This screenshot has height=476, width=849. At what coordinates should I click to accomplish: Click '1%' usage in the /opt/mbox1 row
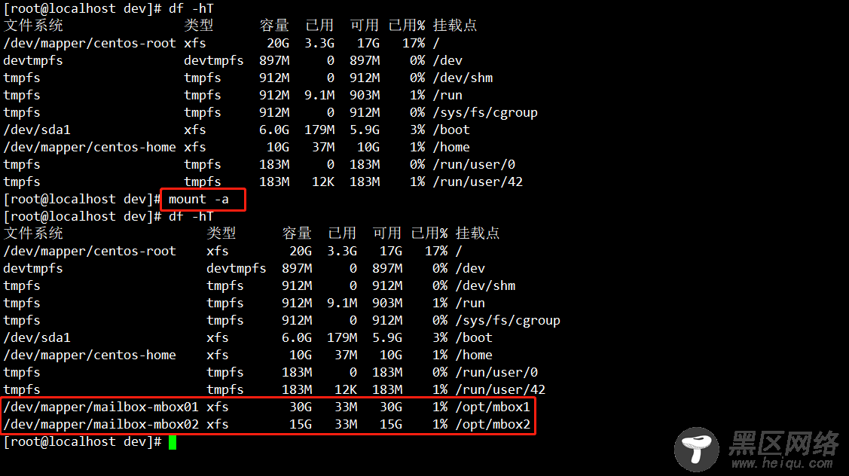[440, 407]
